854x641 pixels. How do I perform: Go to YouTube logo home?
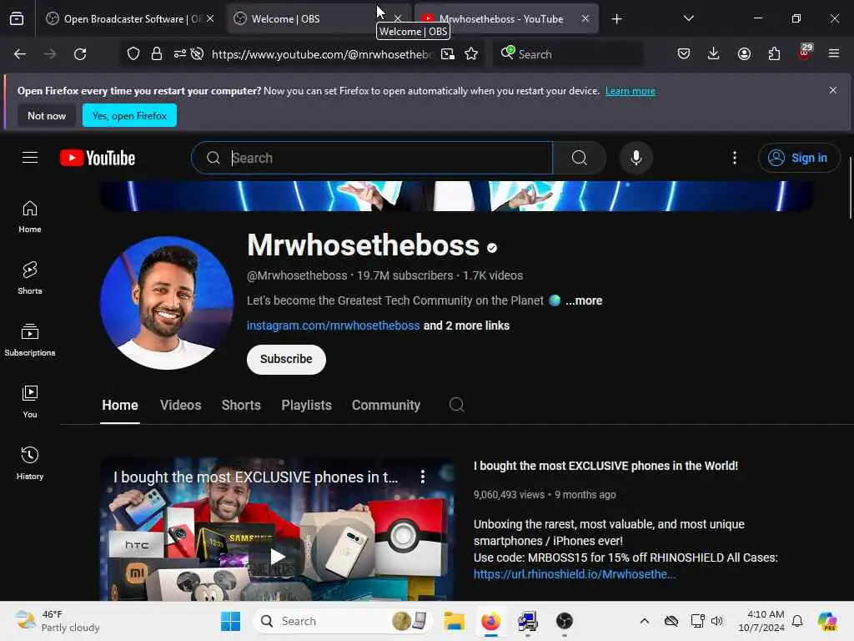(98, 158)
